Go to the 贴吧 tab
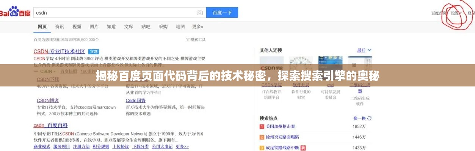This screenshot has width=475, height=151. 146,26
